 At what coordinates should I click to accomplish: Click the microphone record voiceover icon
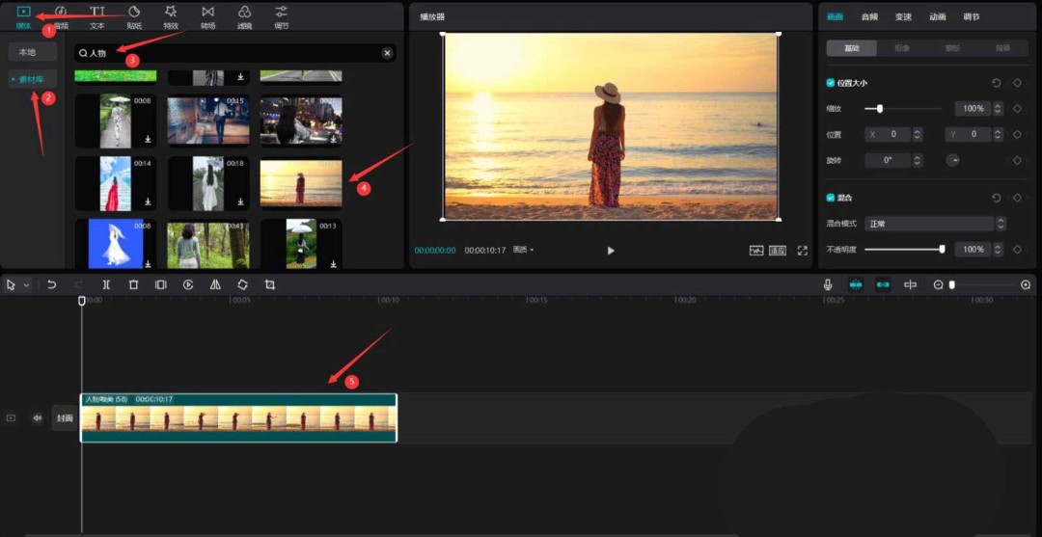[x=828, y=285]
